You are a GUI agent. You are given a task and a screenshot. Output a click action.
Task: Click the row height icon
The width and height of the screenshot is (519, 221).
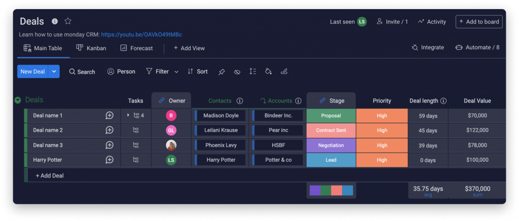click(x=252, y=71)
